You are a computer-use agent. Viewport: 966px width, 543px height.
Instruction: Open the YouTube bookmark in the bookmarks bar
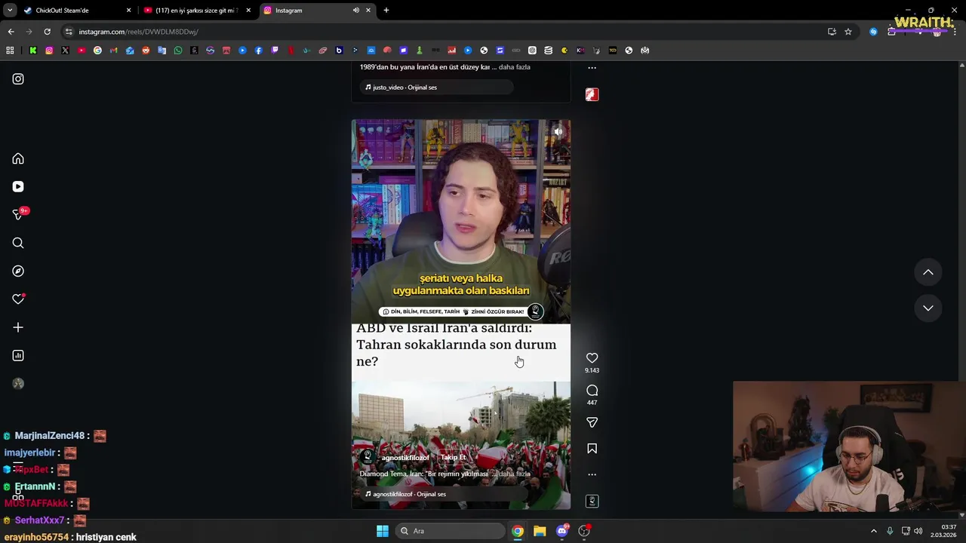(x=82, y=51)
